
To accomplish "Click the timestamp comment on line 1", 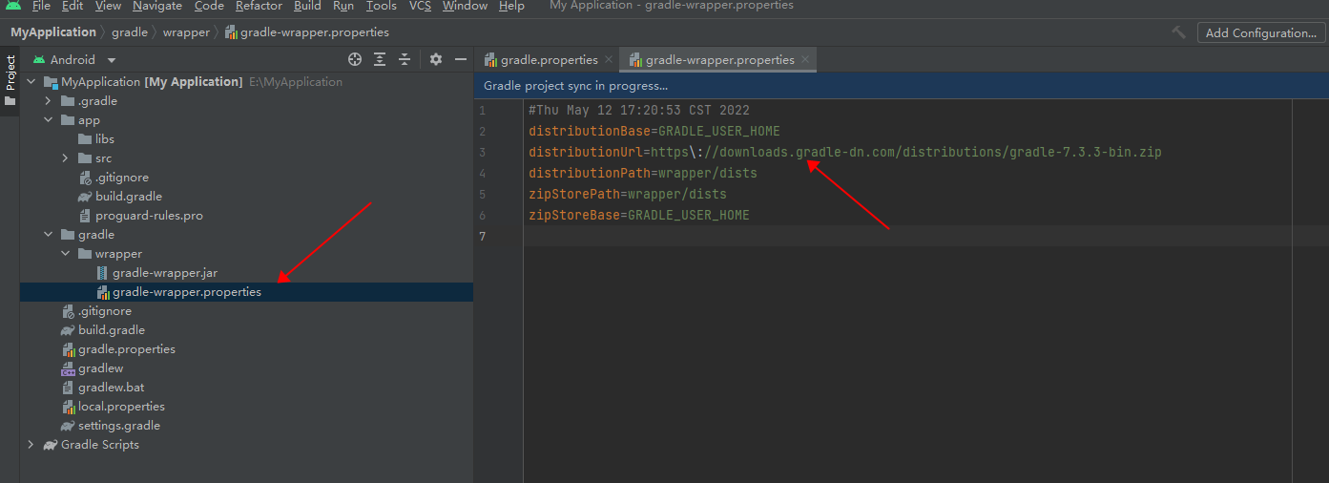I will 639,110.
